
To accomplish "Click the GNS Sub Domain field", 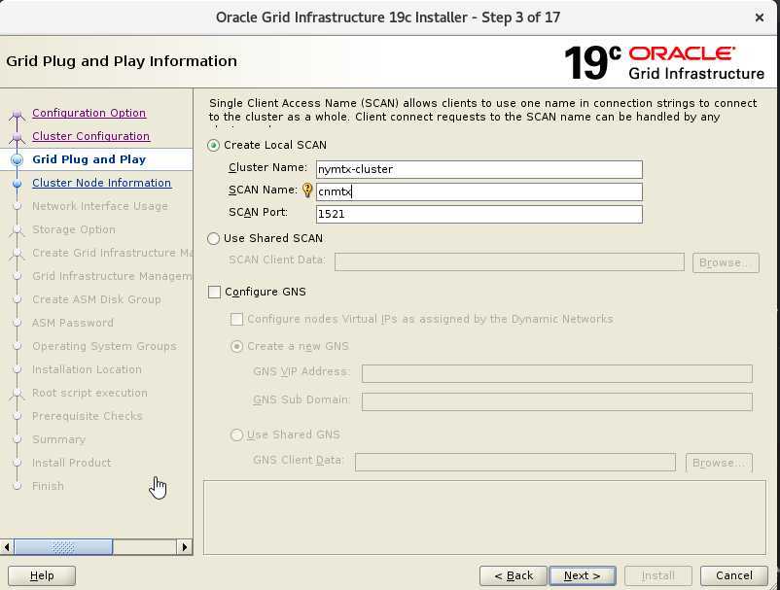I will pyautogui.click(x=557, y=401).
